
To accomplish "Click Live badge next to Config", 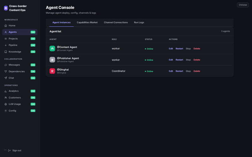I will tap(33, 111).
